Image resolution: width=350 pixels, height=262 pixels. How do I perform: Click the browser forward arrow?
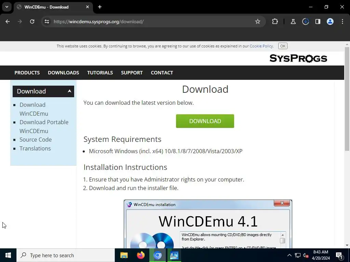[x=20, y=21]
